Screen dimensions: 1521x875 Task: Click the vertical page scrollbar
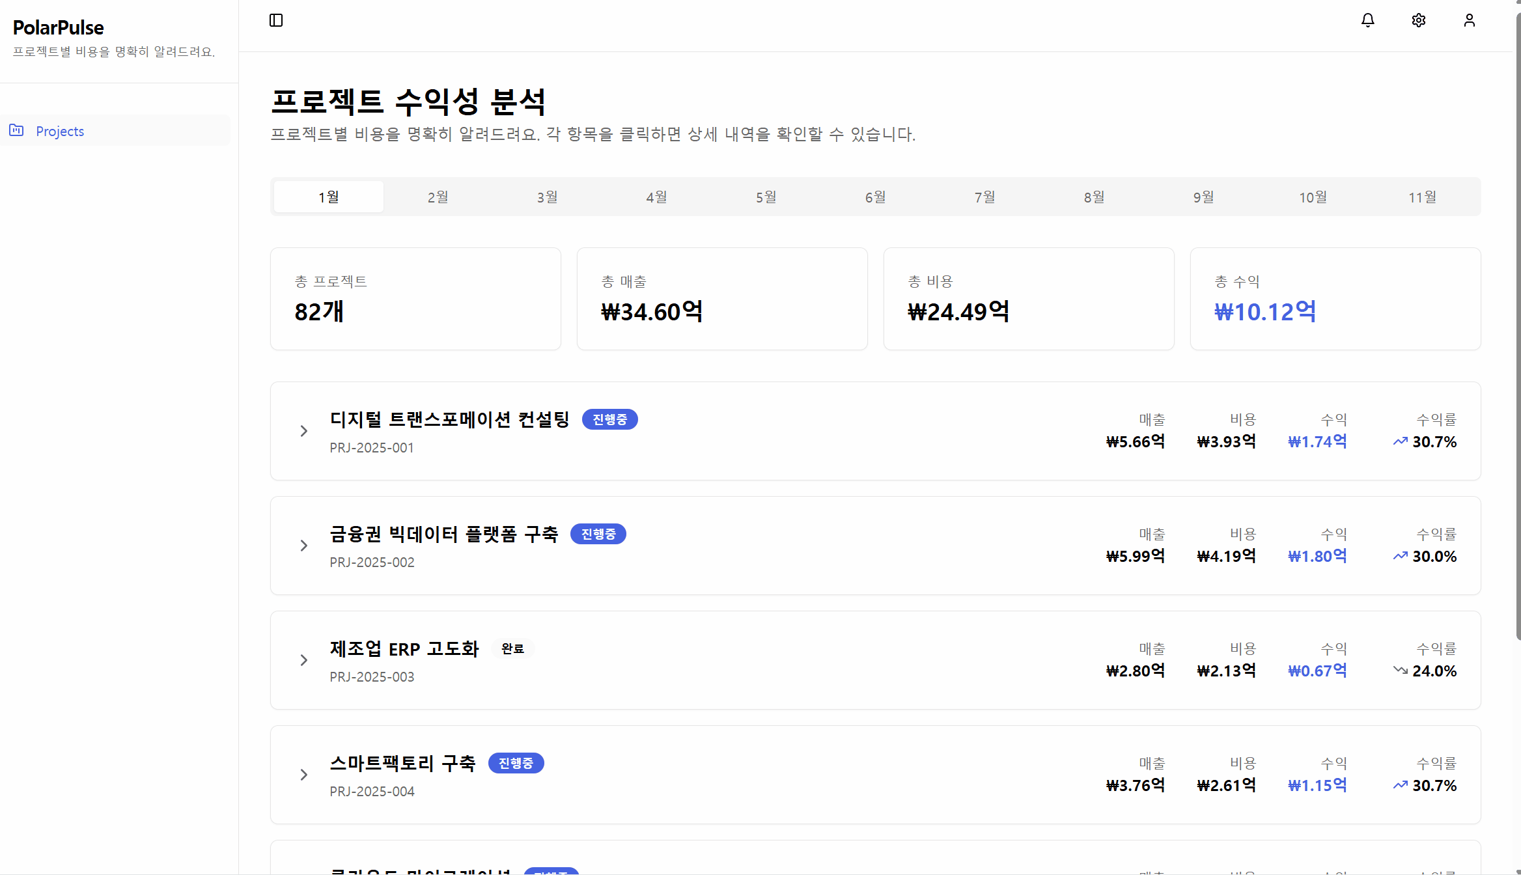coord(1518,326)
